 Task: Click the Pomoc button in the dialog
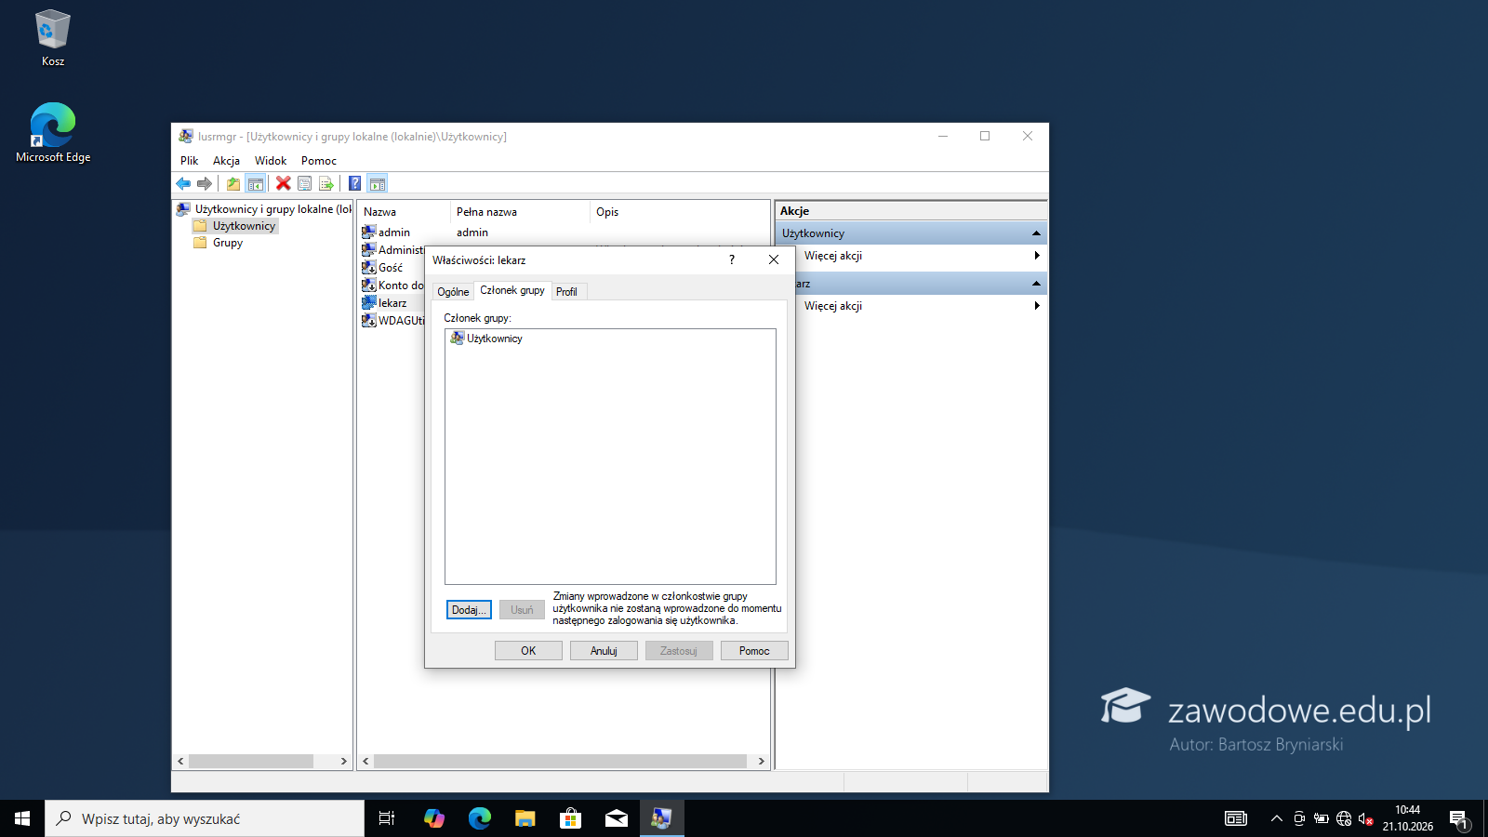pyautogui.click(x=754, y=651)
